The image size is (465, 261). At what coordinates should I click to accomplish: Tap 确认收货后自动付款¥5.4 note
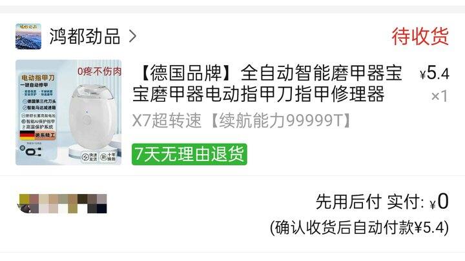pyautogui.click(x=360, y=227)
